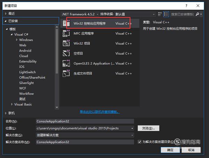Select 测试 test category in tree
This screenshot has height=158, width=209.
(22, 99)
